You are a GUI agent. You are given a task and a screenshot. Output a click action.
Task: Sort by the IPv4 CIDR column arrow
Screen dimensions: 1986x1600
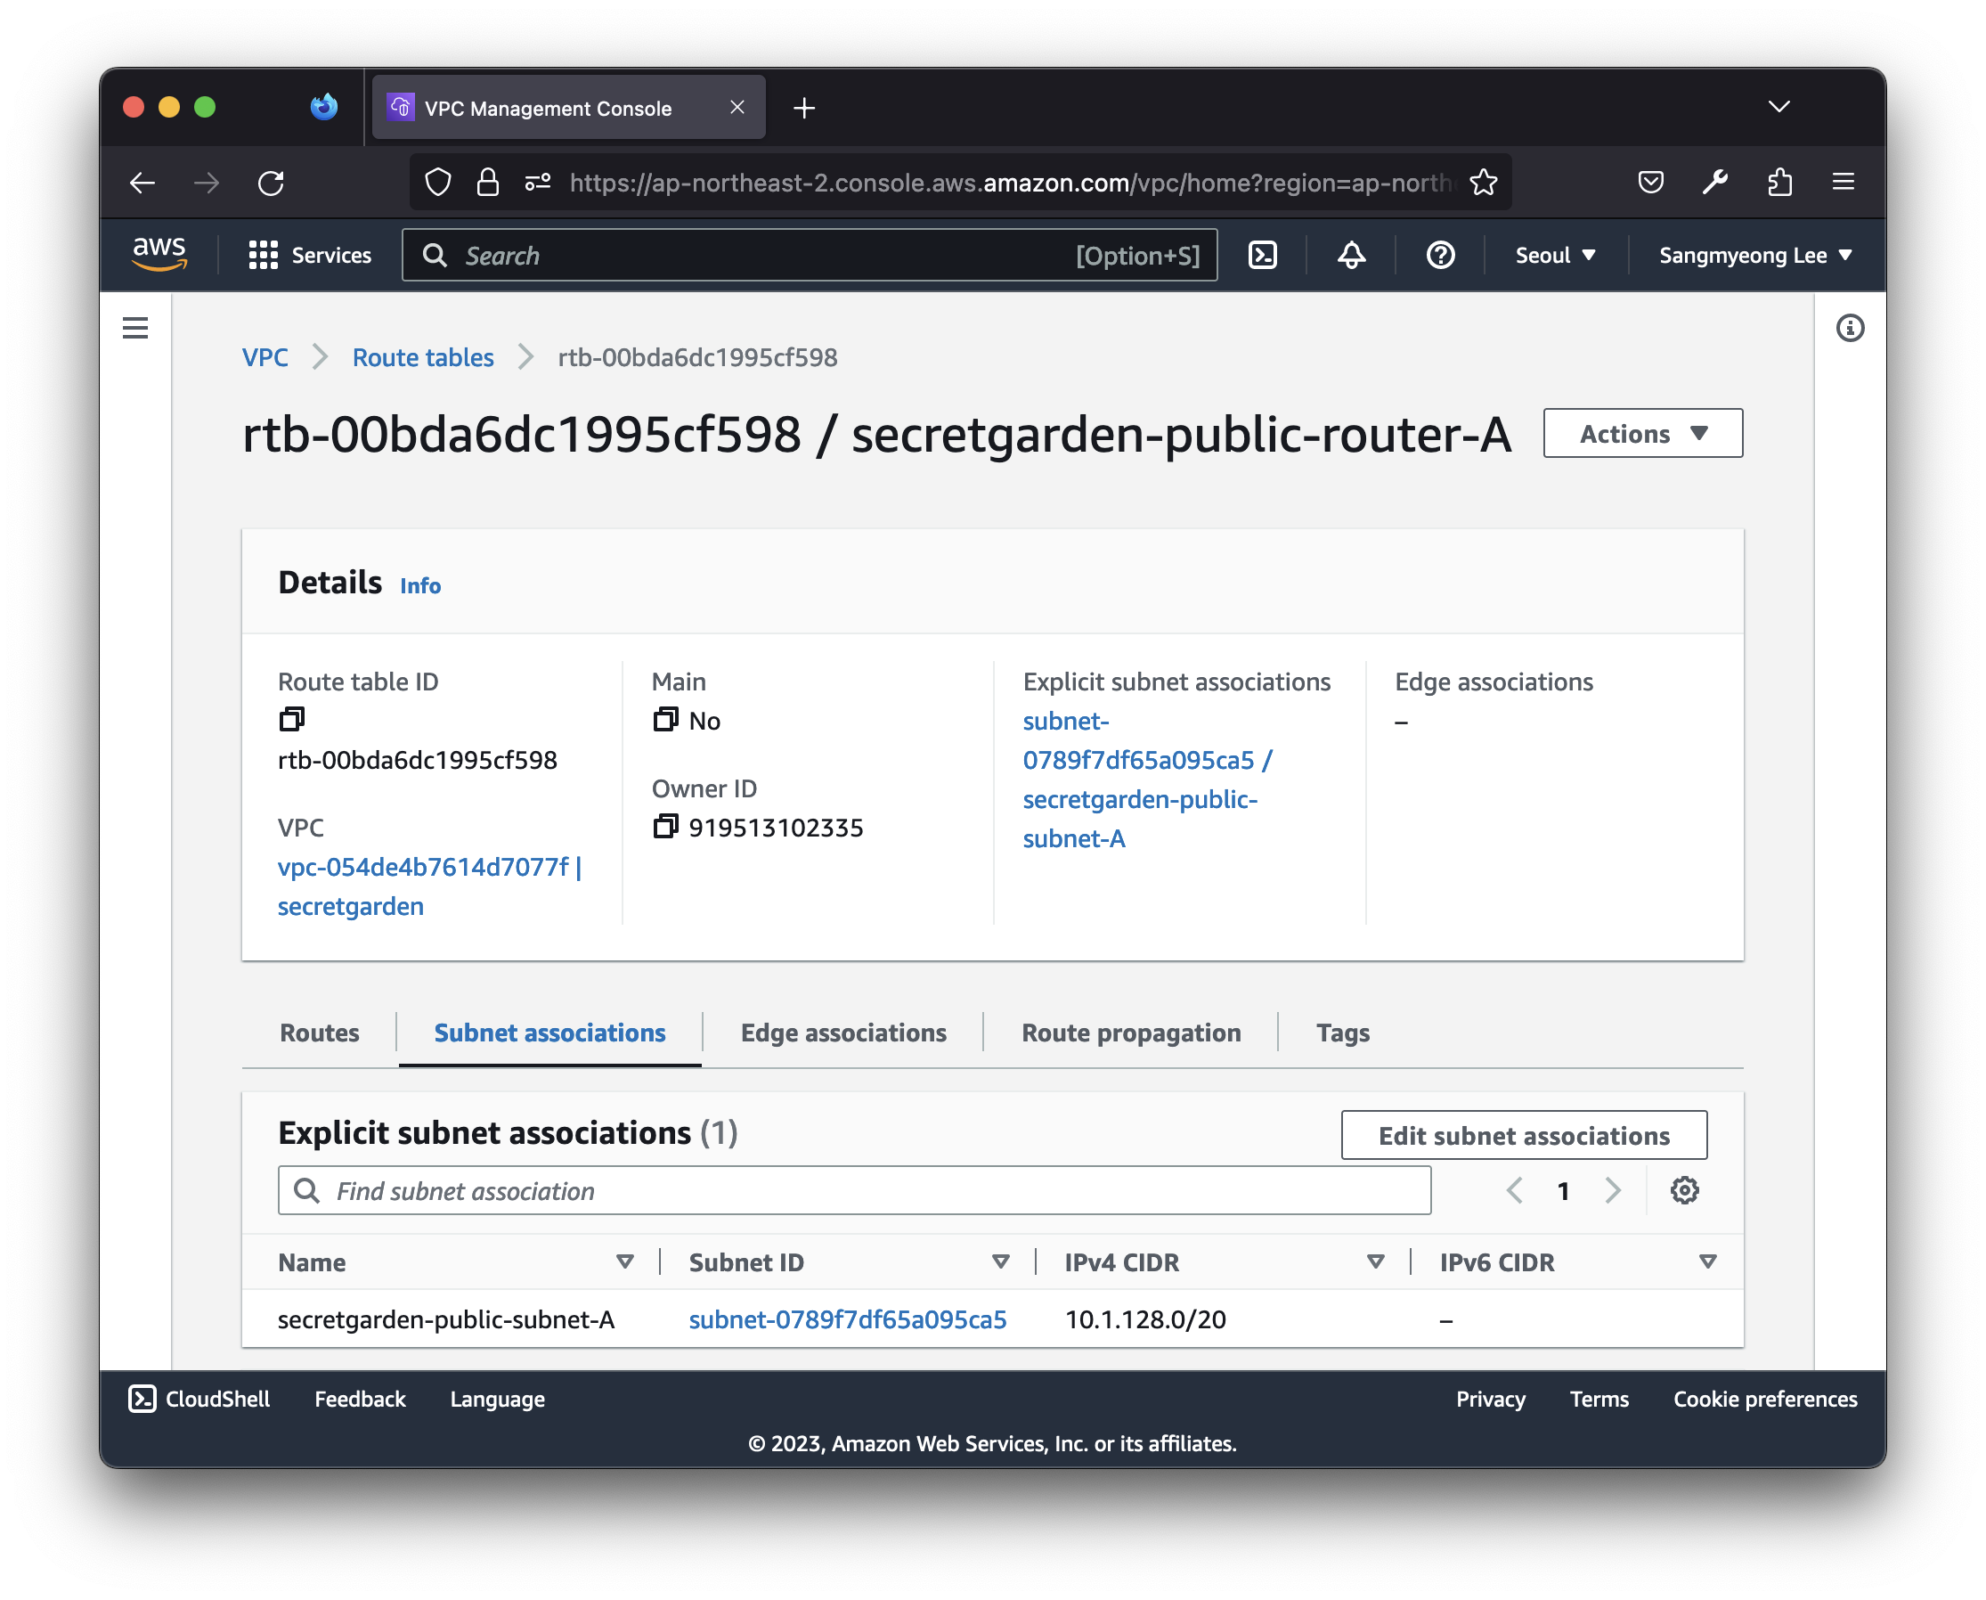(1375, 1261)
